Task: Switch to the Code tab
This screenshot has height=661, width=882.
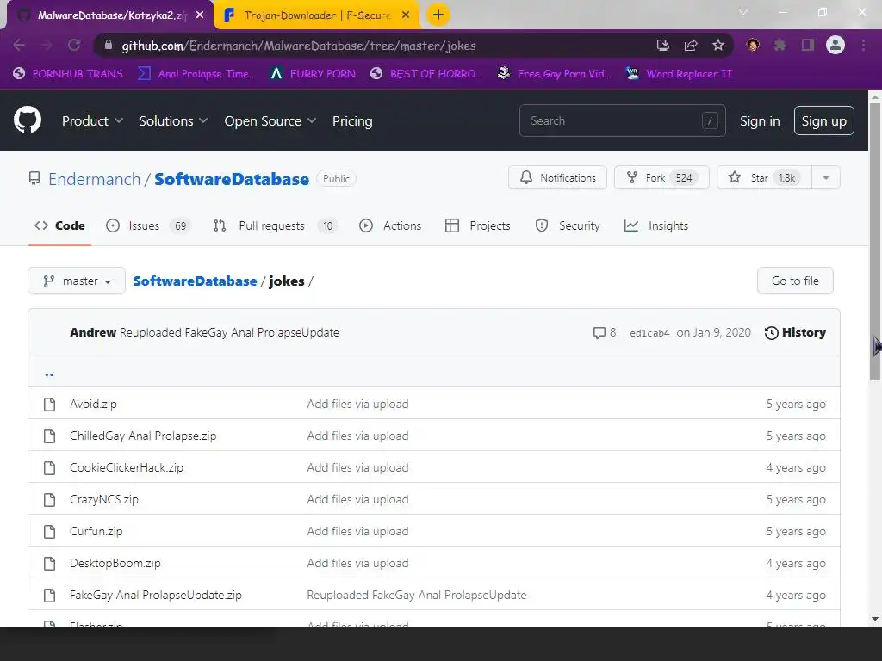Action: [x=59, y=226]
